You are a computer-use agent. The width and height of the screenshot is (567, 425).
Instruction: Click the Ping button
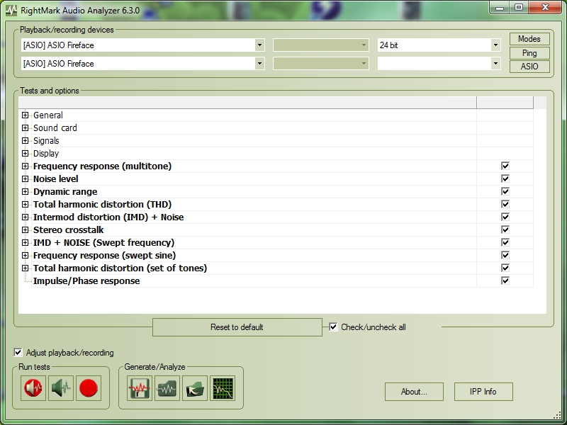[529, 52]
